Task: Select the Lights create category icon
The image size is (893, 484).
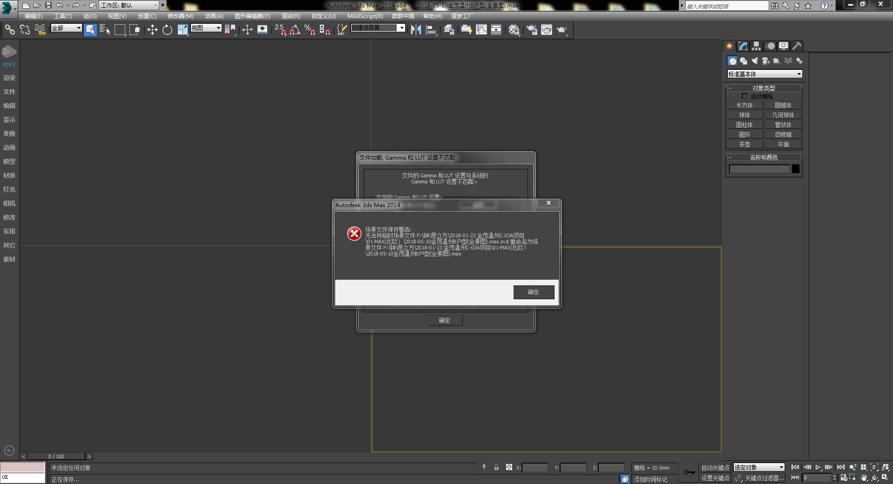Action: click(755, 61)
